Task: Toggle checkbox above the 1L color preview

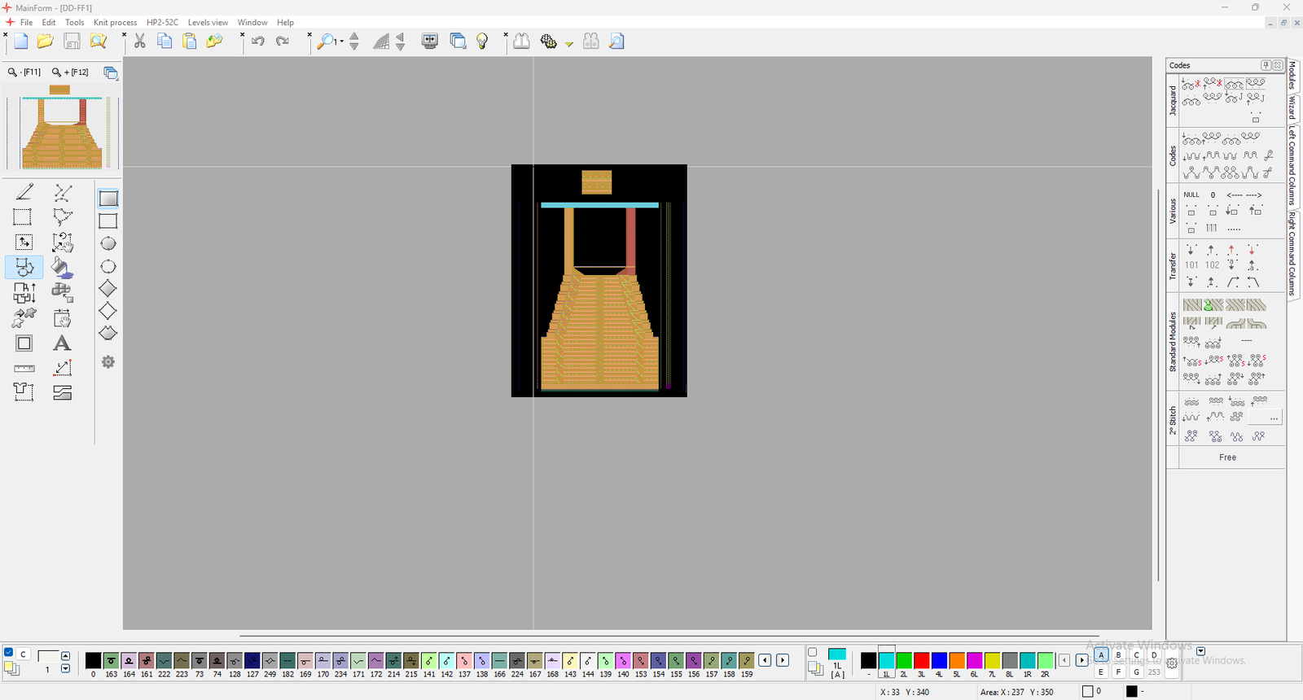Action: (812, 653)
